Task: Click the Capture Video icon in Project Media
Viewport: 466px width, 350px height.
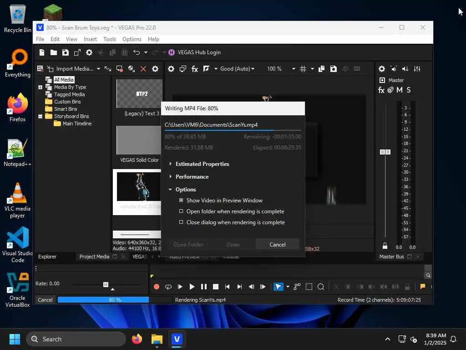Action: tap(120, 69)
